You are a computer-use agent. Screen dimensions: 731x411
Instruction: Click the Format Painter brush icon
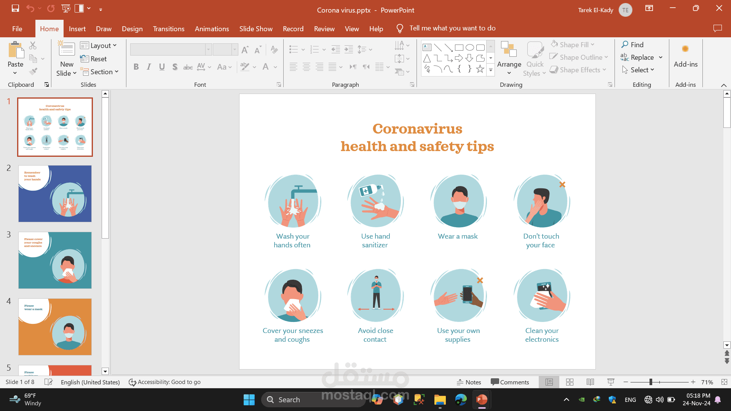(33, 71)
